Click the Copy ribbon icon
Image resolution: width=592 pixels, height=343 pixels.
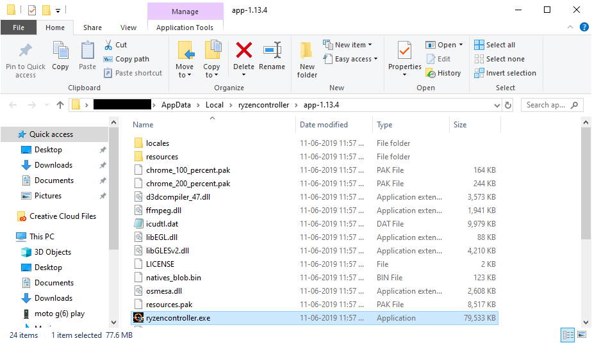[x=60, y=51]
